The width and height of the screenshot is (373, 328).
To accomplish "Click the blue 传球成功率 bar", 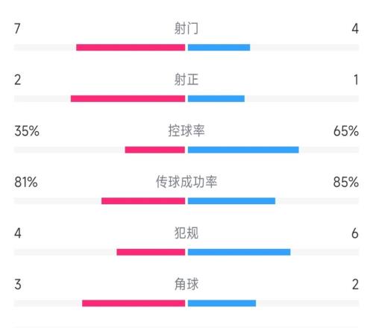I will pos(231,201).
